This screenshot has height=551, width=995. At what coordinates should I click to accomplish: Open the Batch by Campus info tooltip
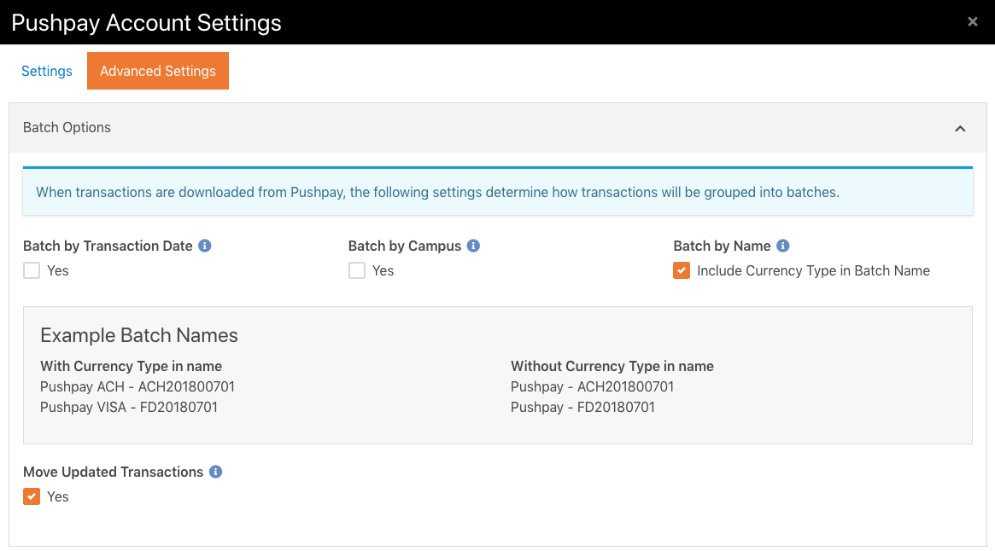click(x=473, y=246)
